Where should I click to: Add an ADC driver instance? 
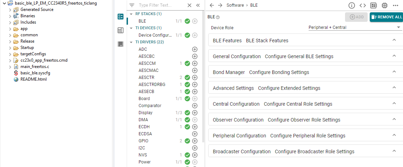(x=194, y=49)
